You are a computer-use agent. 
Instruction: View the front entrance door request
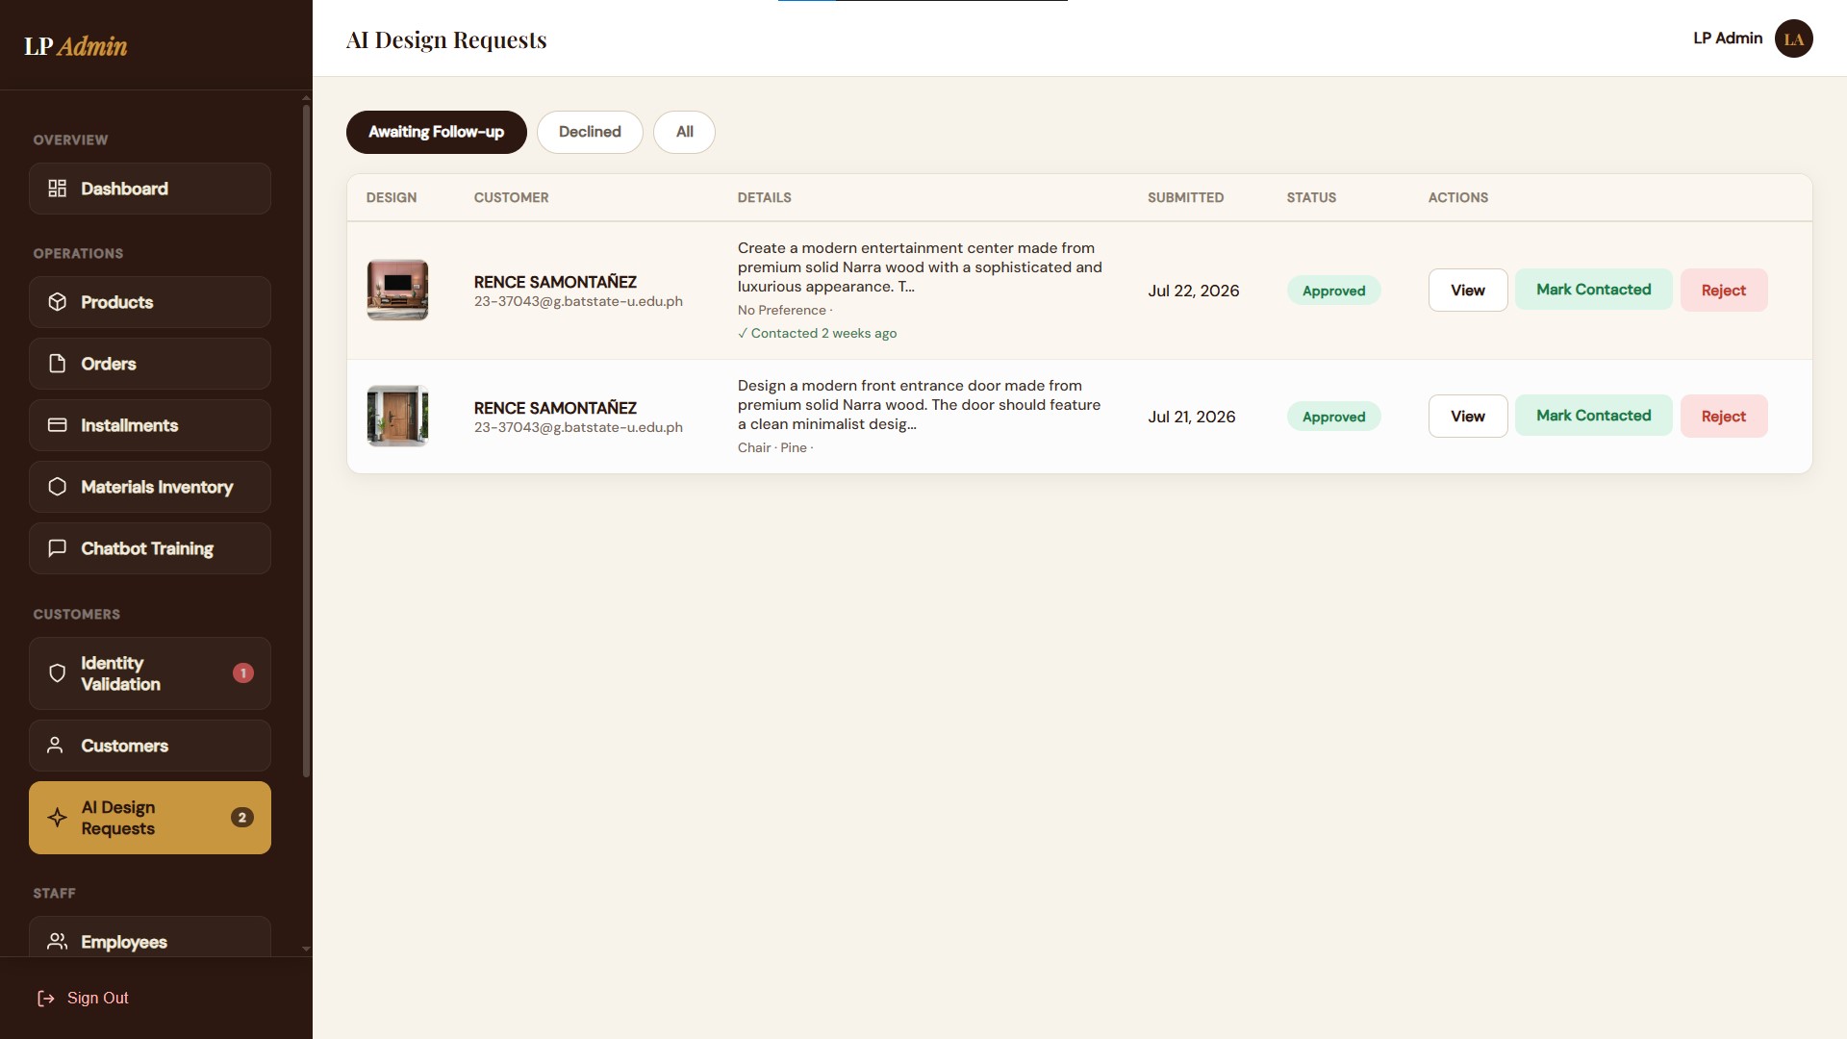tap(1468, 417)
